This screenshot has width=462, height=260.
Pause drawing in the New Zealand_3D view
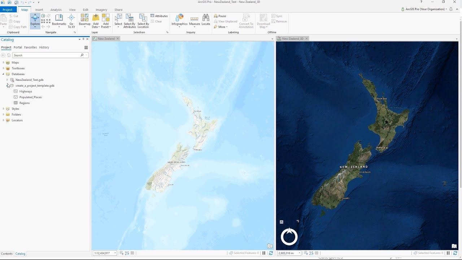(448, 253)
